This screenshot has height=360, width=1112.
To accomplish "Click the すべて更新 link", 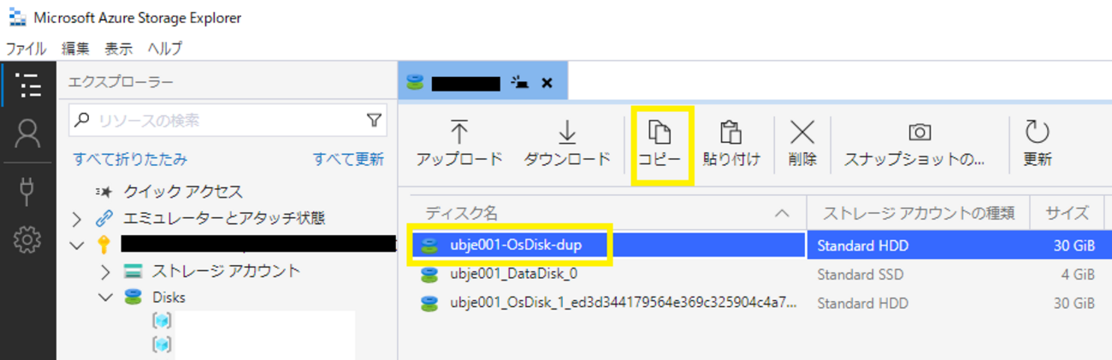I will pyautogui.click(x=348, y=159).
